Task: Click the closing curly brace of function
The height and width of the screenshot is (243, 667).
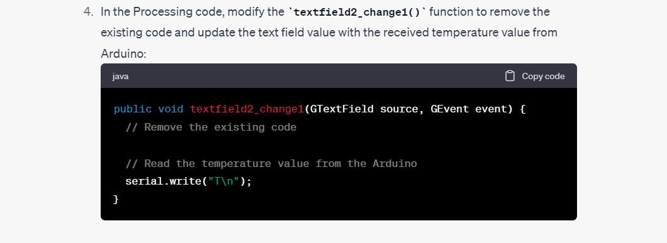Action: (x=116, y=199)
